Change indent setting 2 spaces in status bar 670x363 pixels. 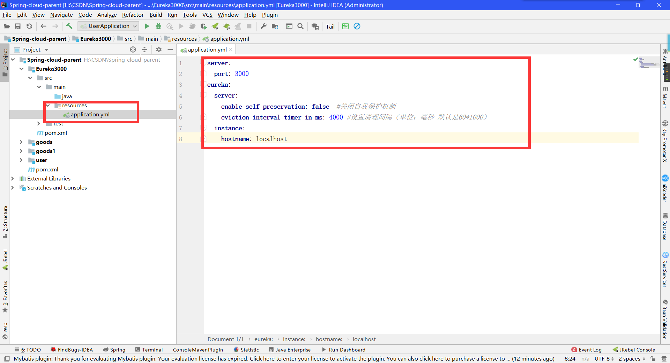tap(632, 358)
